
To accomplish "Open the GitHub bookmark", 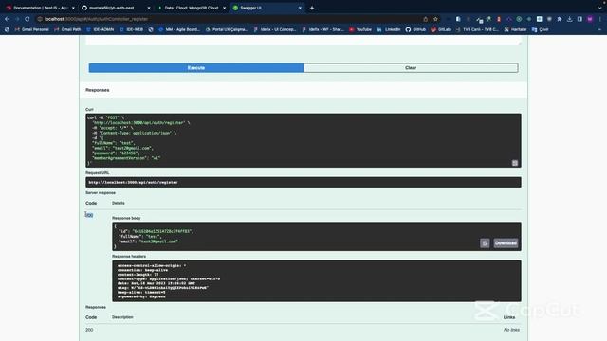I will point(415,29).
